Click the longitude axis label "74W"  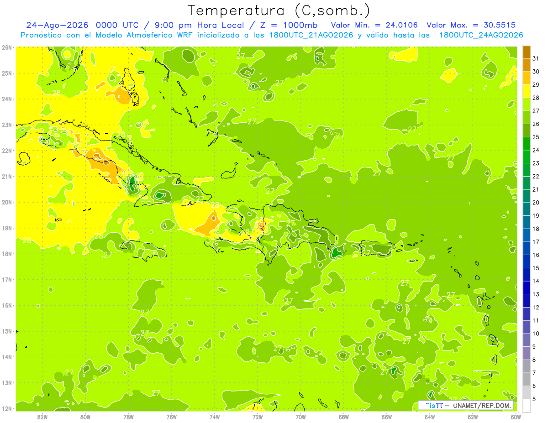tap(215, 417)
